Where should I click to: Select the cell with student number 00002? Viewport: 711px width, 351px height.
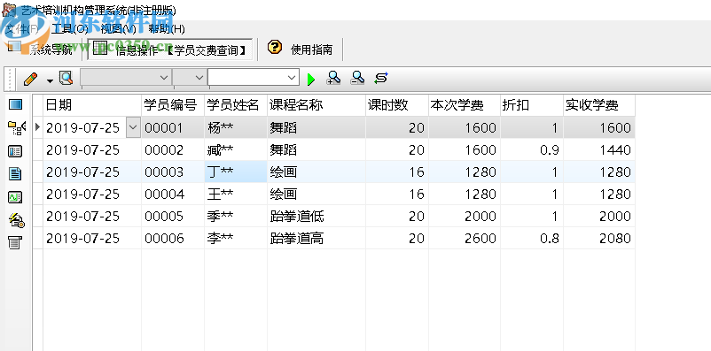click(x=173, y=149)
